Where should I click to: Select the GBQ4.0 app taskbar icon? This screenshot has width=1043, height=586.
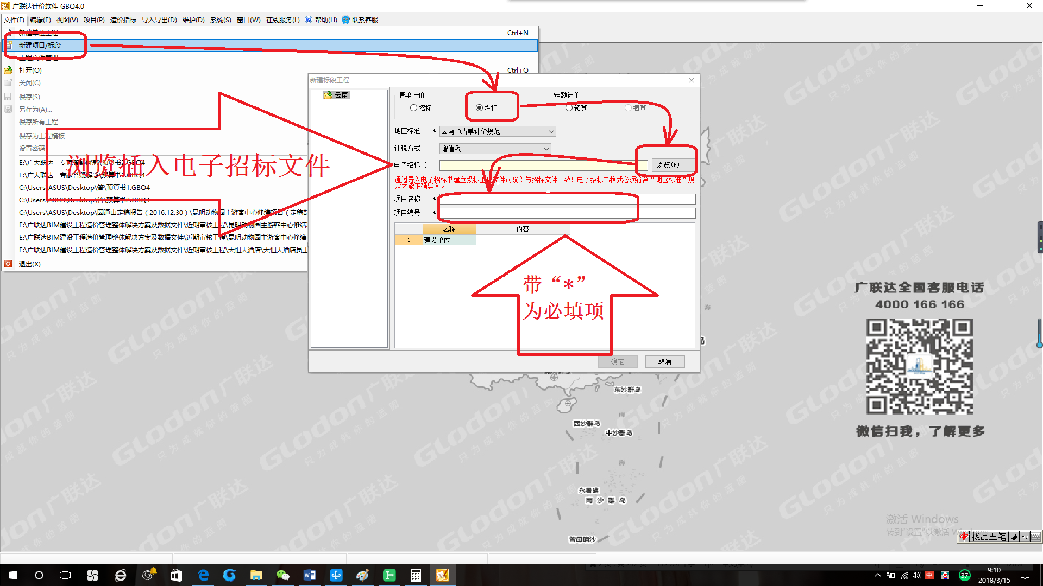tap(443, 575)
